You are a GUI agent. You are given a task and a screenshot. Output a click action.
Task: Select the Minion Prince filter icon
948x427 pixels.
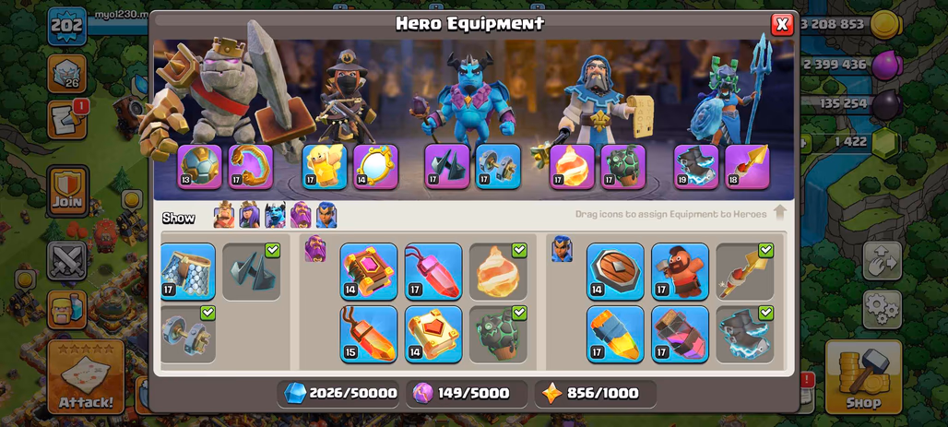pos(275,215)
